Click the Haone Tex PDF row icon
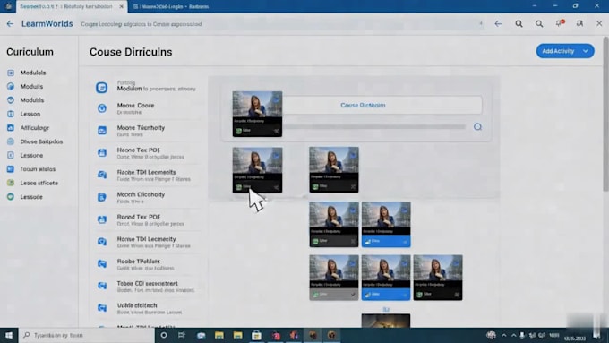The width and height of the screenshot is (609, 343). tap(102, 152)
